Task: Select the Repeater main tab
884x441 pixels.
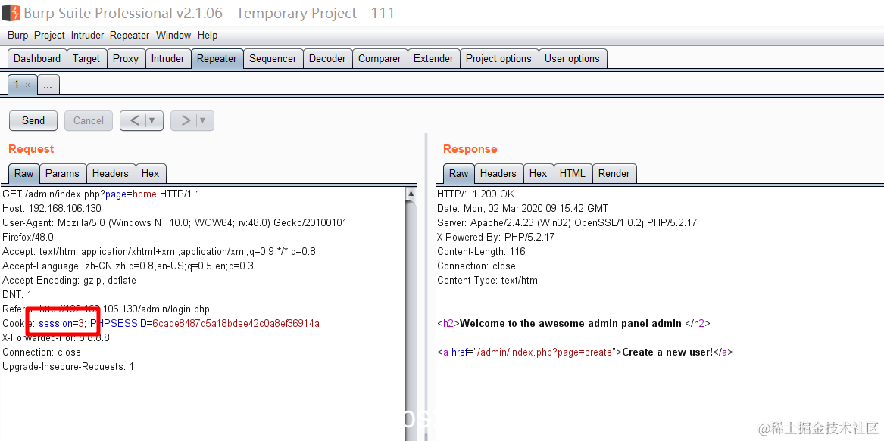Action: (217, 58)
